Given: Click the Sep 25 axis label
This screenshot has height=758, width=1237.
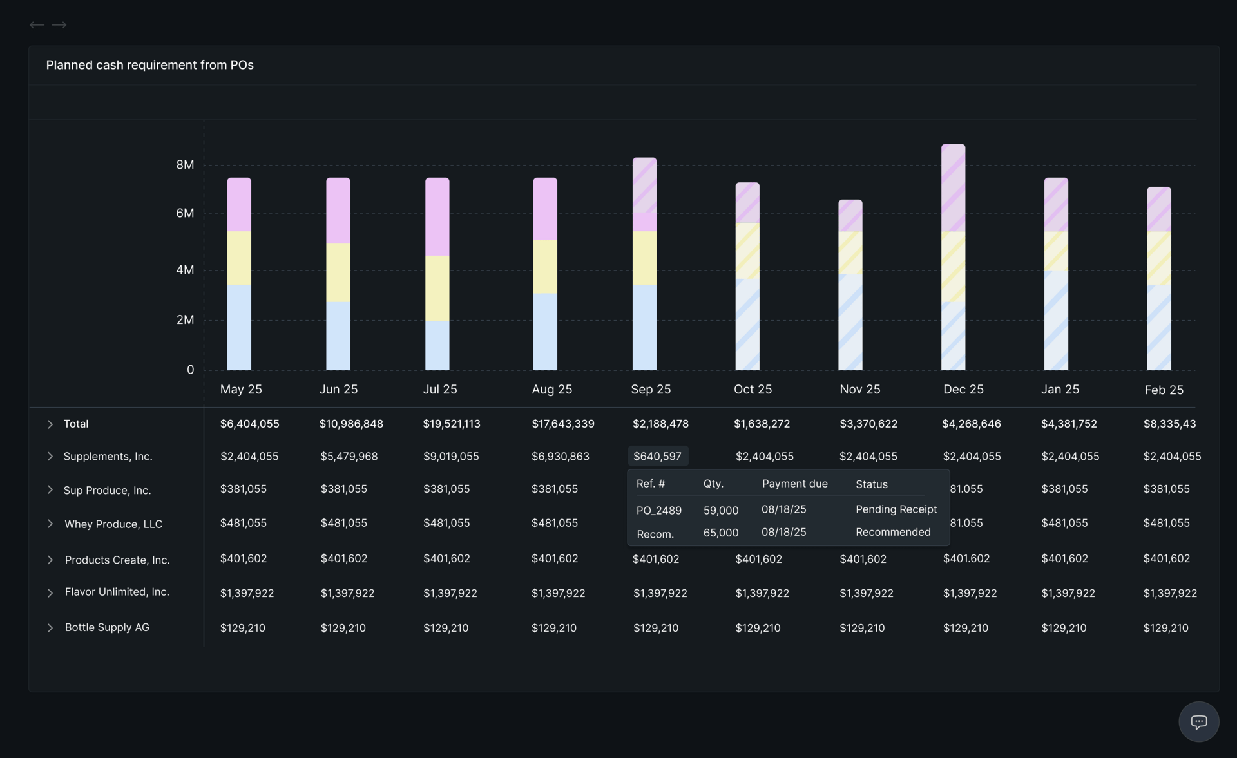Looking at the screenshot, I should pyautogui.click(x=651, y=390).
